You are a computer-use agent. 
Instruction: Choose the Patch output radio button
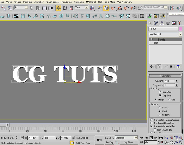pos(159,108)
